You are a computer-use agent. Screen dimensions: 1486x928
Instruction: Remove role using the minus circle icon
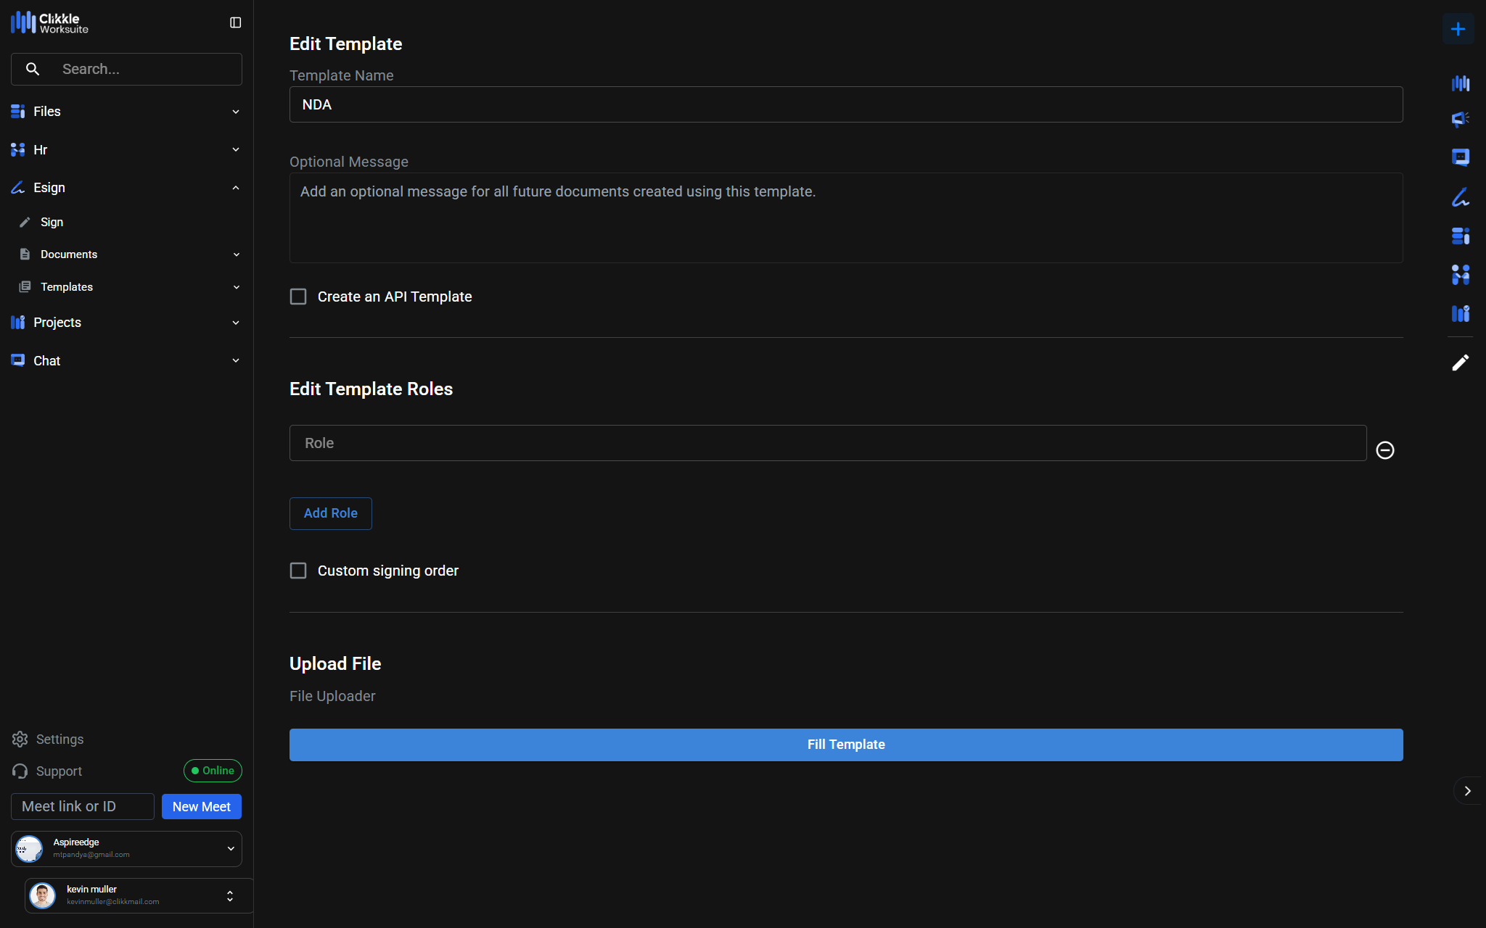1384,450
